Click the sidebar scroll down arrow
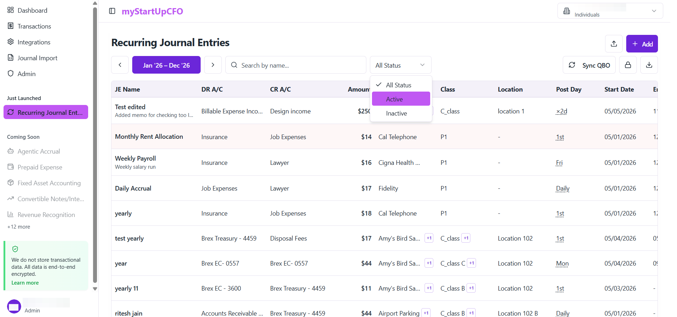The height and width of the screenshot is (317, 677). 95,288
